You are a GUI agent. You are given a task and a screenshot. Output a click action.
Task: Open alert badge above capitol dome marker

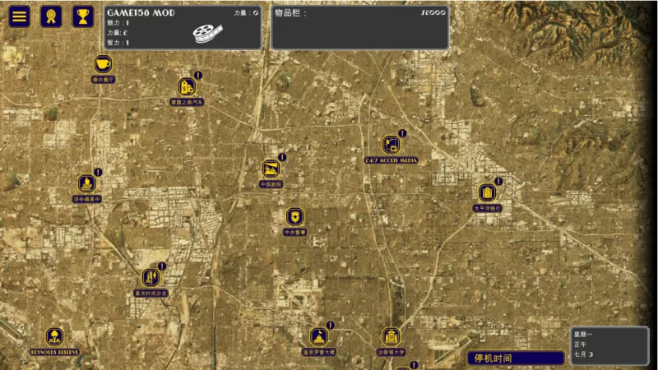[x=331, y=325]
